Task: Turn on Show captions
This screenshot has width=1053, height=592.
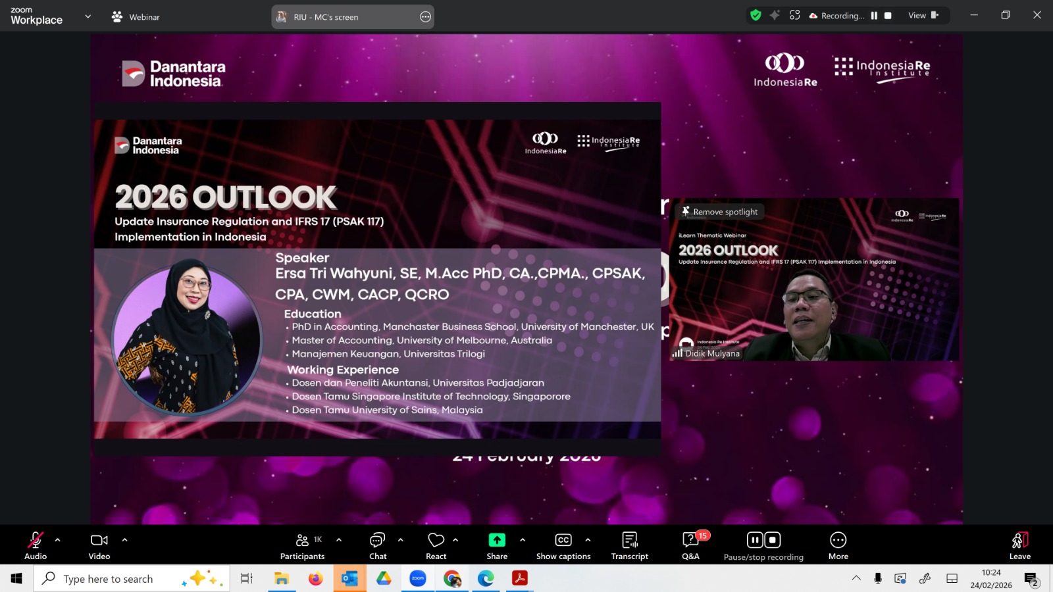Action: (x=563, y=545)
